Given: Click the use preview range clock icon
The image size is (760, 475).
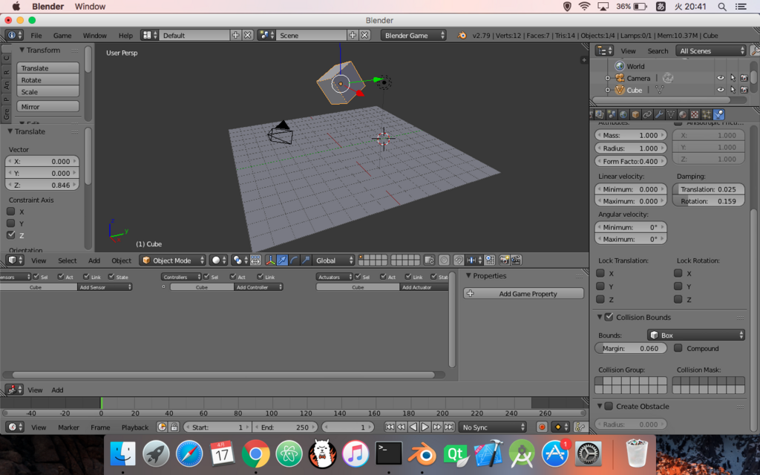Looking at the screenshot, I should tap(162, 427).
